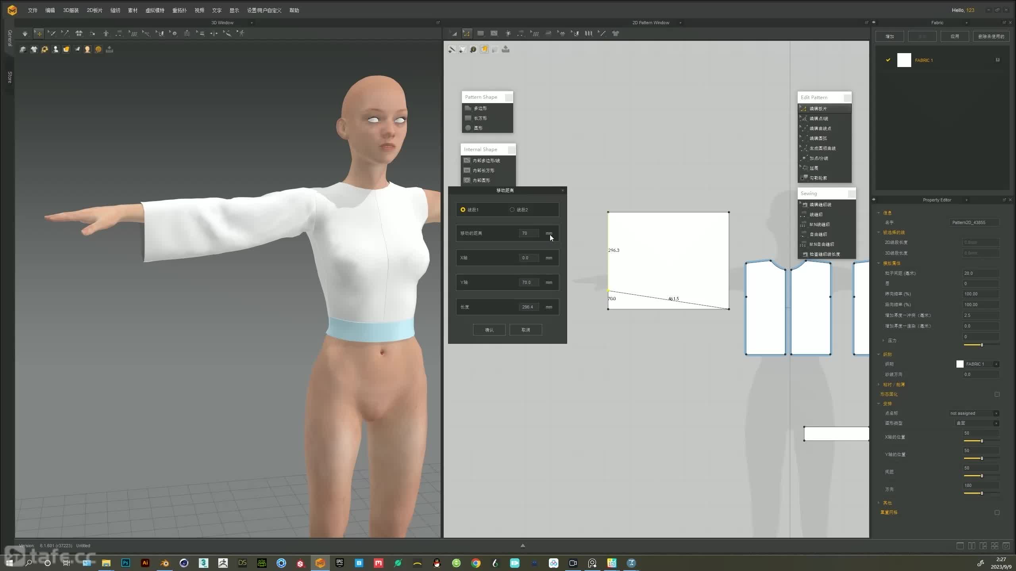Click the 删除未使用的 button
1016x571 pixels.
pos(991,36)
